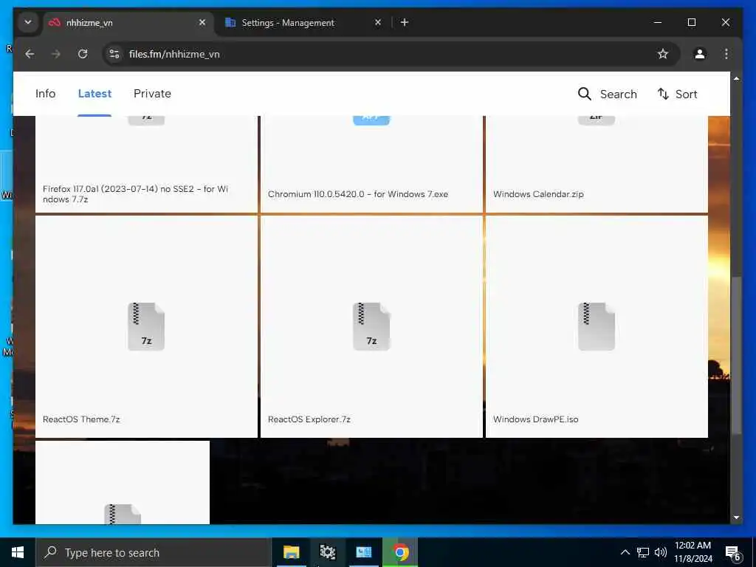Open ReactOS Theme.7z archive icon
Image resolution: width=756 pixels, height=567 pixels.
tap(146, 326)
